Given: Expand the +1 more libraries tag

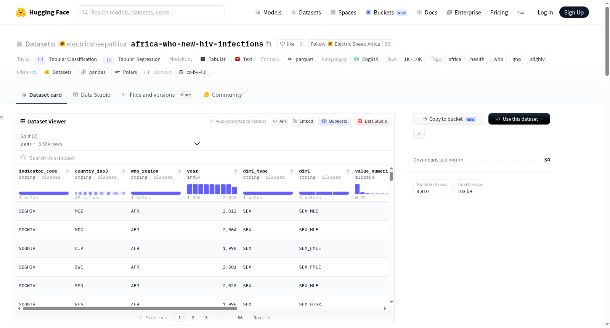Looking at the screenshot, I should tap(146, 72).
